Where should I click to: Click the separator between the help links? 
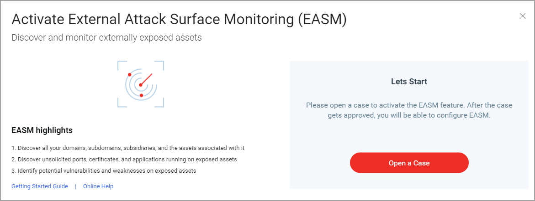(76, 186)
